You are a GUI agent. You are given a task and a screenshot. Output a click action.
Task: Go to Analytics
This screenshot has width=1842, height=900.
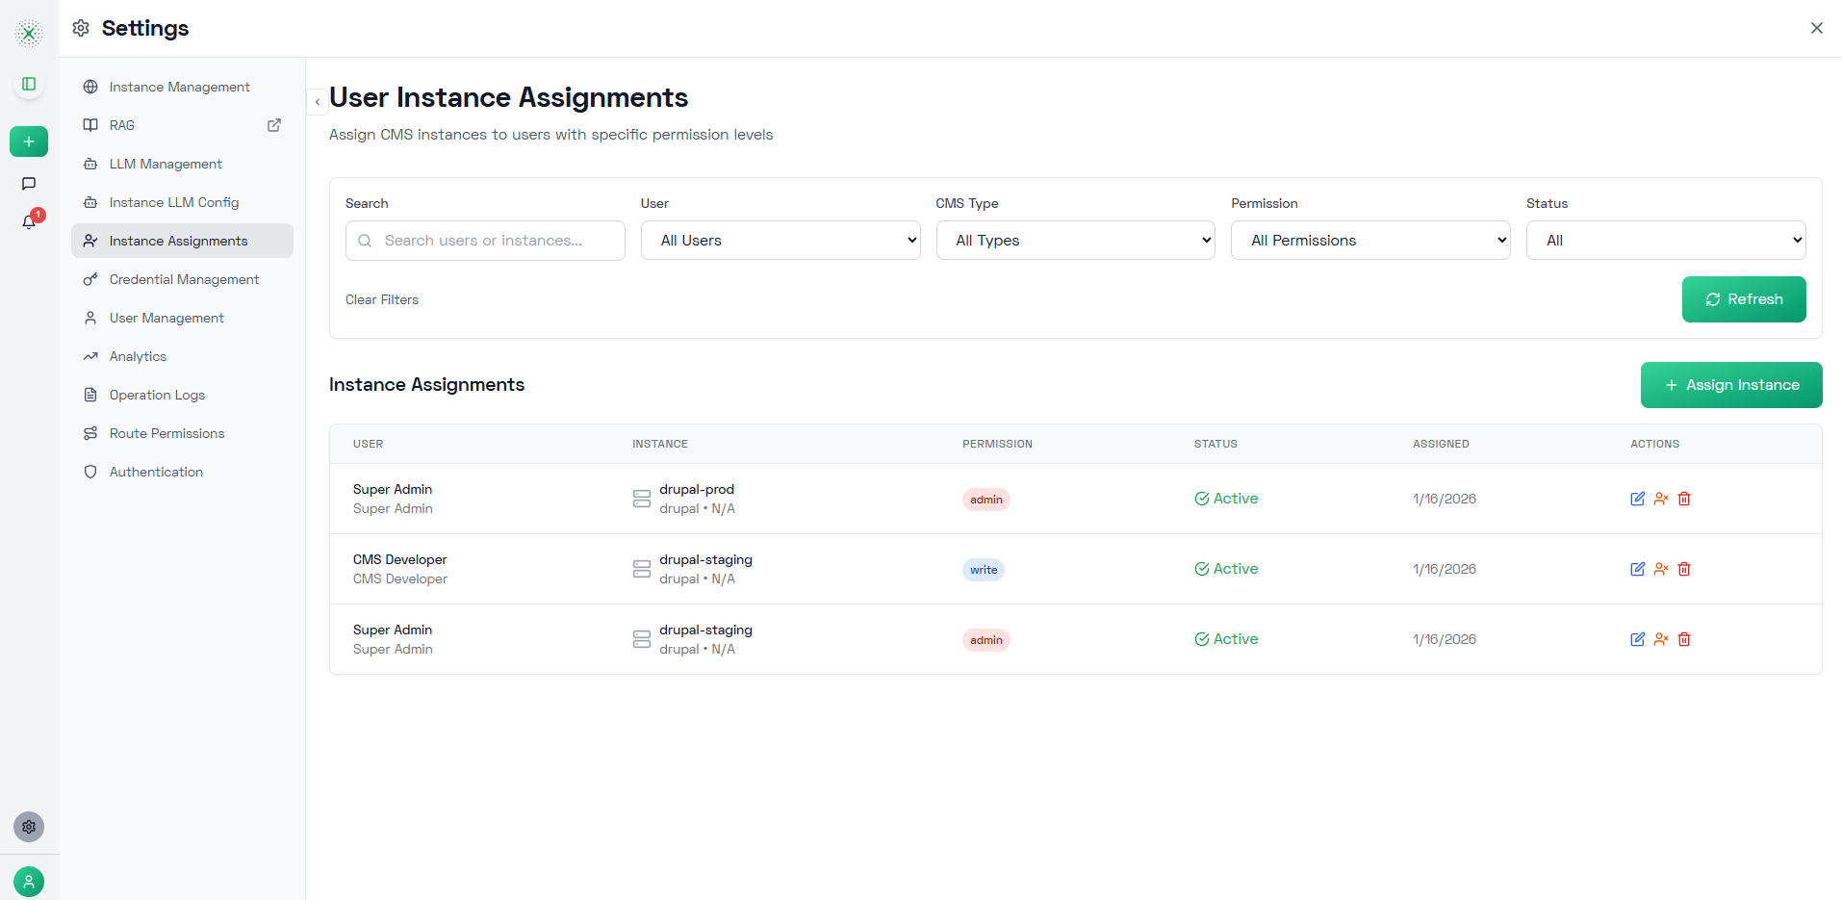(182, 356)
